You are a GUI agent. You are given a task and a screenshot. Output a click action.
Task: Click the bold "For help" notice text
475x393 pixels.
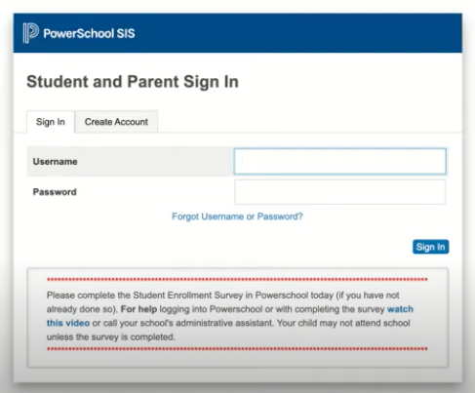point(139,309)
